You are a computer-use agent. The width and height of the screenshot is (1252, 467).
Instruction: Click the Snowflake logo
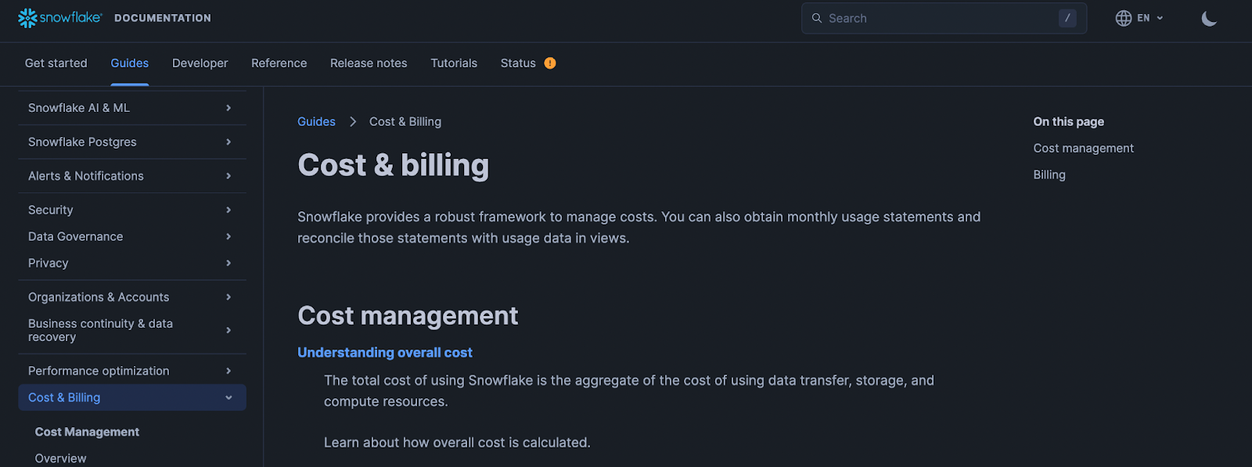59,17
